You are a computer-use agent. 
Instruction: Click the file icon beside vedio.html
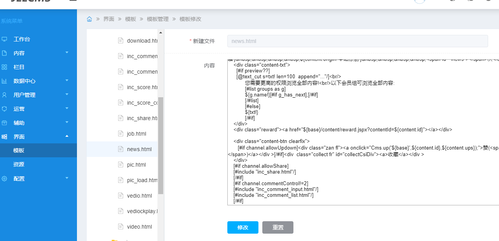[x=120, y=196]
